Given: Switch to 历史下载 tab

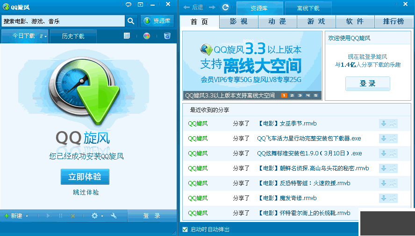Looking at the screenshot, I should (x=73, y=36).
